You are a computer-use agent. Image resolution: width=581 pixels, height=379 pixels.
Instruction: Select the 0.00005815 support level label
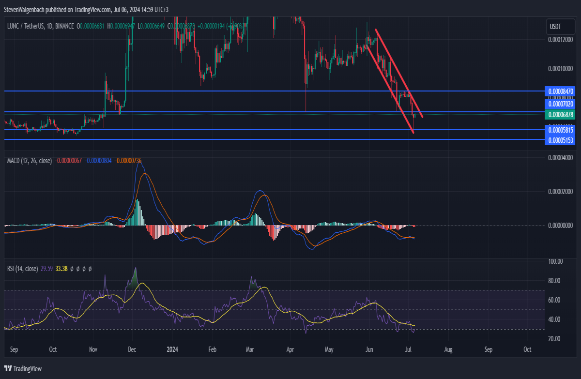point(561,130)
